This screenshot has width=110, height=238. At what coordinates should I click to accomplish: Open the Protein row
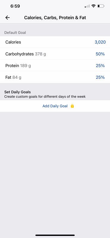pos(55,66)
